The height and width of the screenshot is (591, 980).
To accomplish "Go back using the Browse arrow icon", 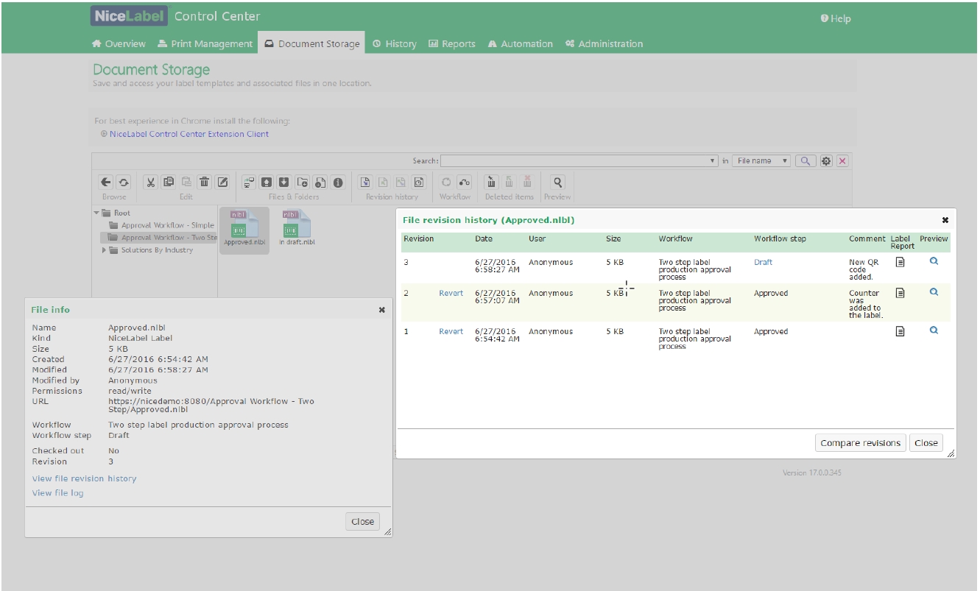I will (106, 183).
